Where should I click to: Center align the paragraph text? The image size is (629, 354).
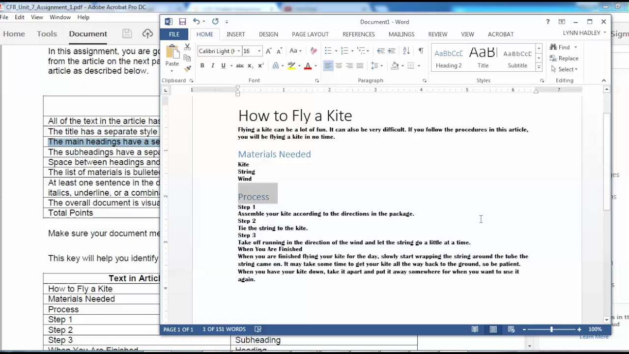(339, 65)
